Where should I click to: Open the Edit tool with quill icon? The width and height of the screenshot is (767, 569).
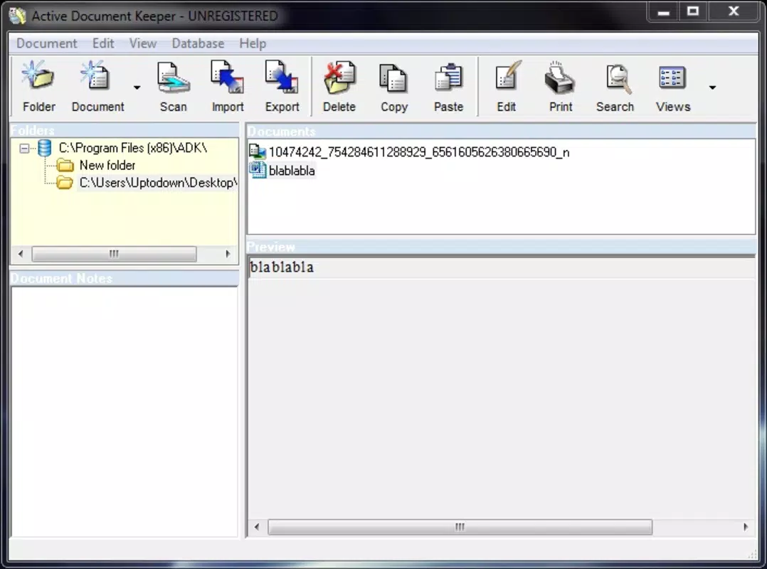point(507,86)
